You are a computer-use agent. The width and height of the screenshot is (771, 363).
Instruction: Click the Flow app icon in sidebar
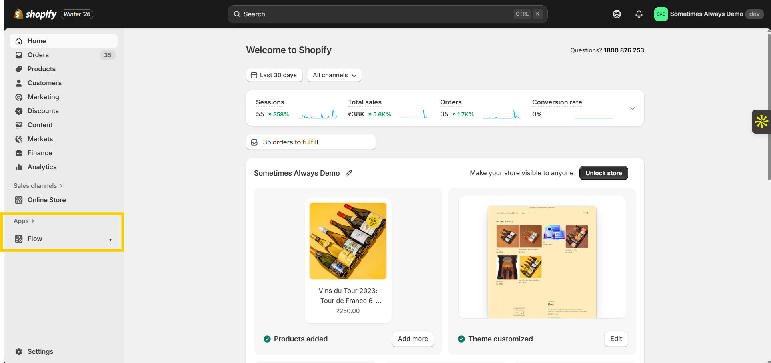19,239
